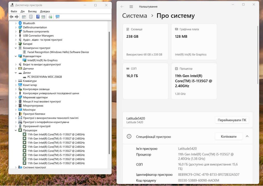This screenshot has height=186, width=263.
Task: Click the Процесор i5-1135G7 card
Action: [x=194, y=81]
